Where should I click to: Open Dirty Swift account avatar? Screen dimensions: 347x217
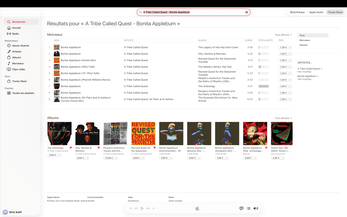coord(5,212)
